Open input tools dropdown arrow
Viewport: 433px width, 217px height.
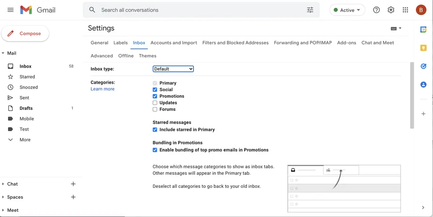point(400,28)
